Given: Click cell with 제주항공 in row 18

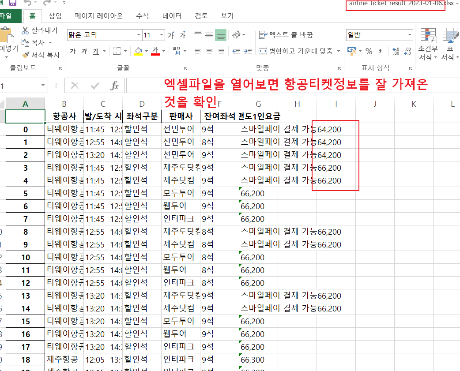Looking at the screenshot, I should click(x=64, y=360).
